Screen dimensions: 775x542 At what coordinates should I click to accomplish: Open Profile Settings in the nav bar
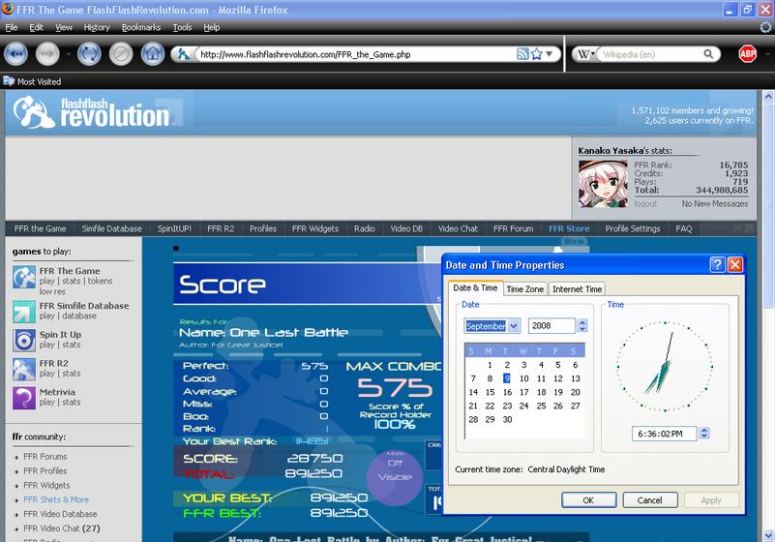[633, 228]
